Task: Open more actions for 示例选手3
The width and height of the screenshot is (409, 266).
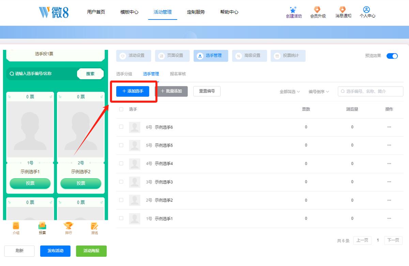Action: tap(389, 182)
